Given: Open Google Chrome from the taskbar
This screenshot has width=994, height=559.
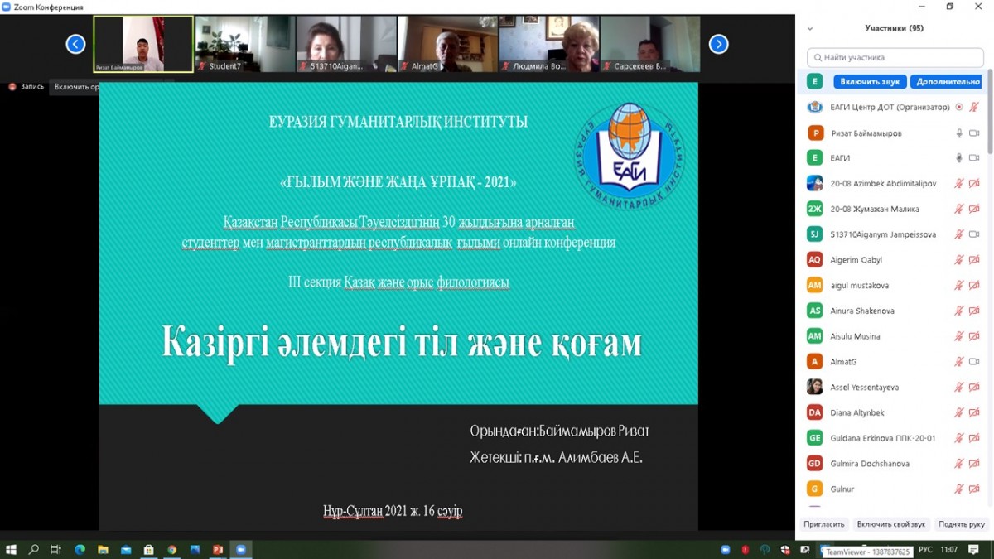Looking at the screenshot, I should tap(171, 549).
